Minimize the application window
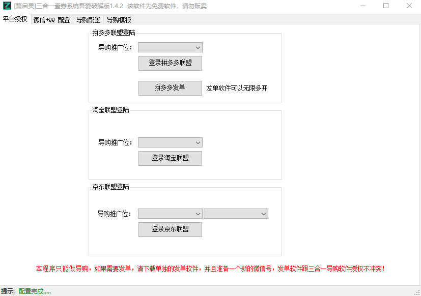This screenshot has width=421, height=296. pyautogui.click(x=363, y=6)
